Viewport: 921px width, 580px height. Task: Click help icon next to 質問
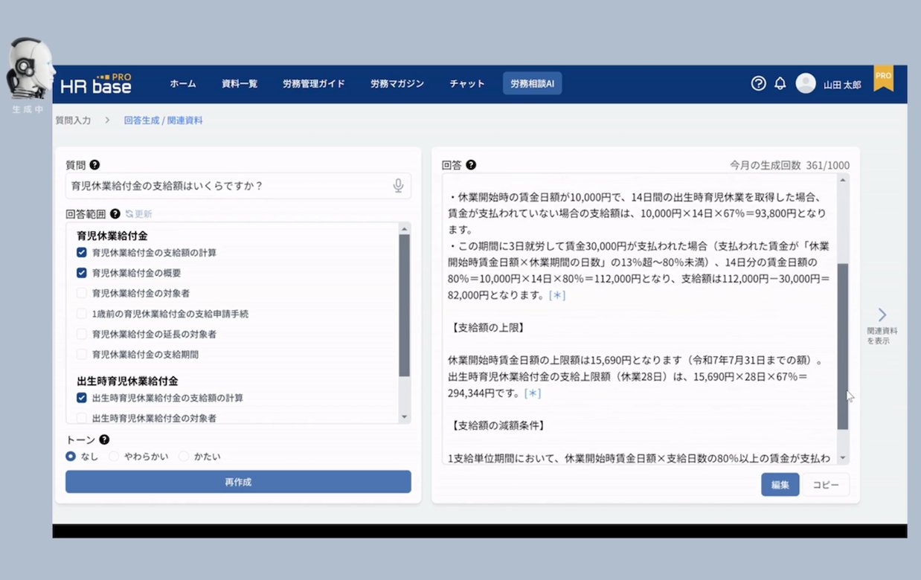point(94,165)
